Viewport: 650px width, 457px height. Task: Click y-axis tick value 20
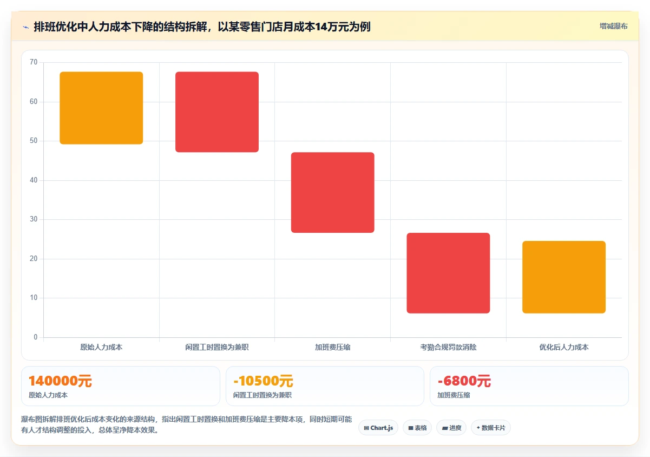tap(34, 259)
